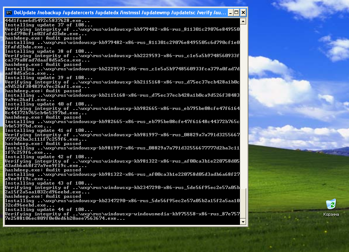This screenshot has height=252, width=349.
Task: Click the first line 44d1fcae6d5492c5837628.exe...
Action: (x=47, y=21)
